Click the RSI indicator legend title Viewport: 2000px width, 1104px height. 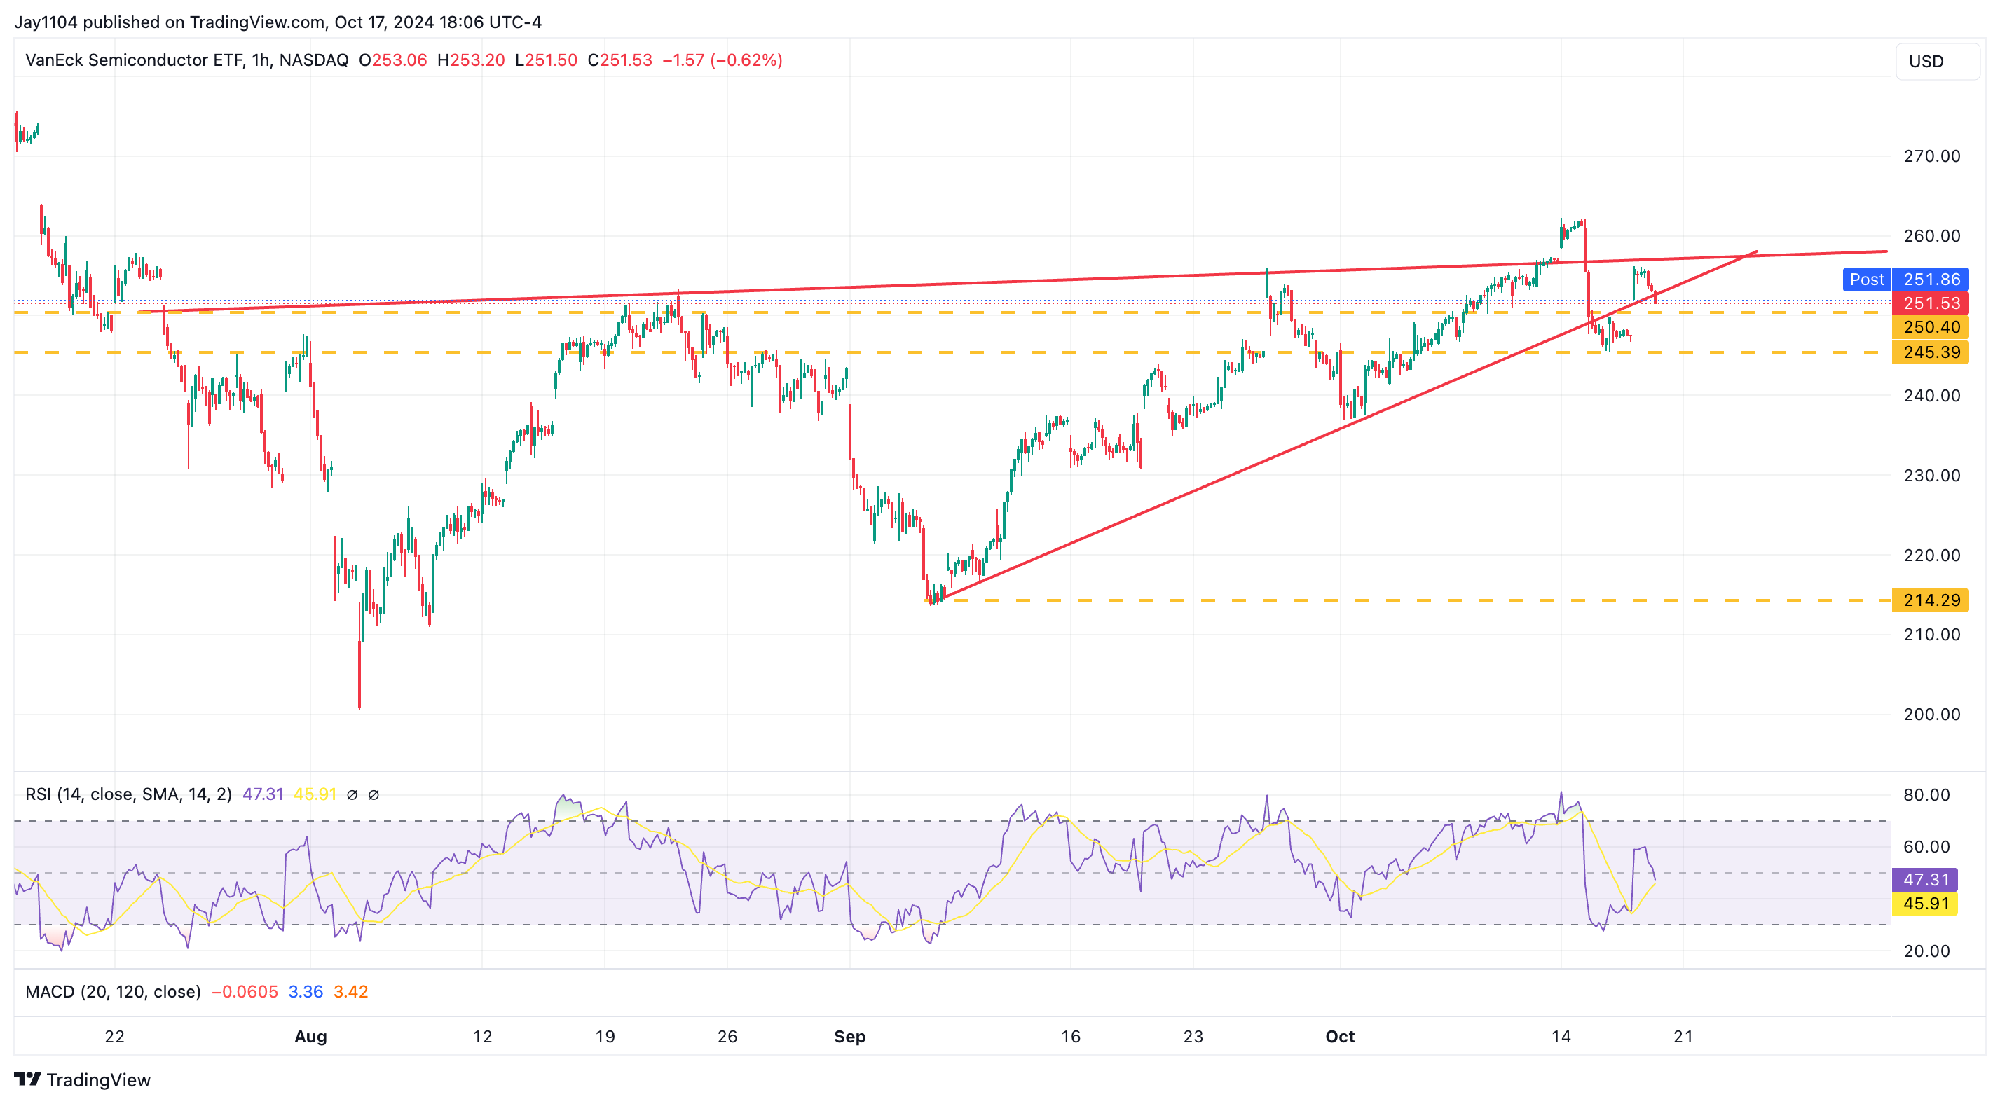[128, 794]
